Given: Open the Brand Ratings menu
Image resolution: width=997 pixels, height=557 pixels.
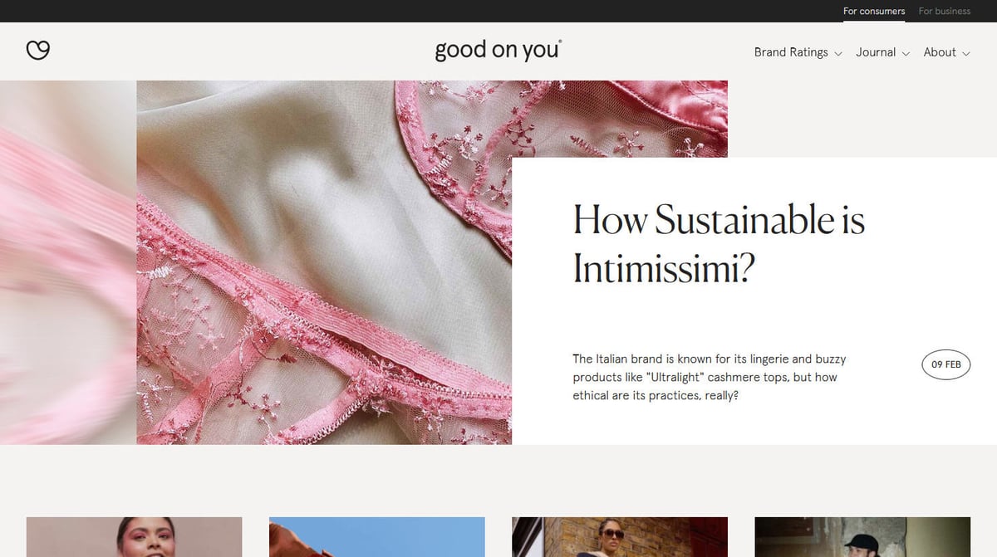Looking at the screenshot, I should click(791, 52).
